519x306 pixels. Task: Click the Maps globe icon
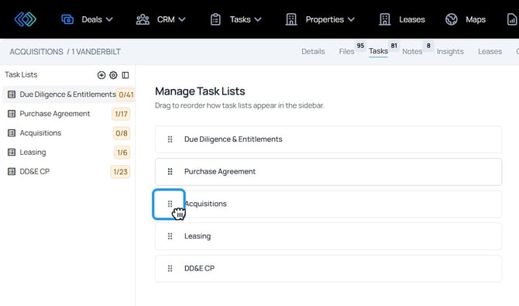452,19
